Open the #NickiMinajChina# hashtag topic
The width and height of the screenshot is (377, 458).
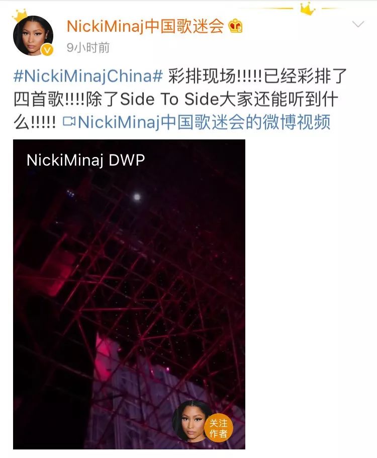click(88, 76)
